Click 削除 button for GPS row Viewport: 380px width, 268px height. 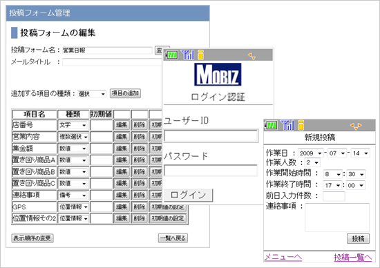click(x=140, y=207)
